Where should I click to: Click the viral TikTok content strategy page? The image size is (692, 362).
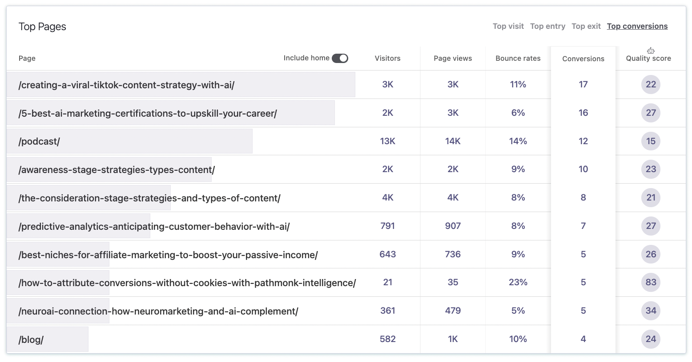126,85
